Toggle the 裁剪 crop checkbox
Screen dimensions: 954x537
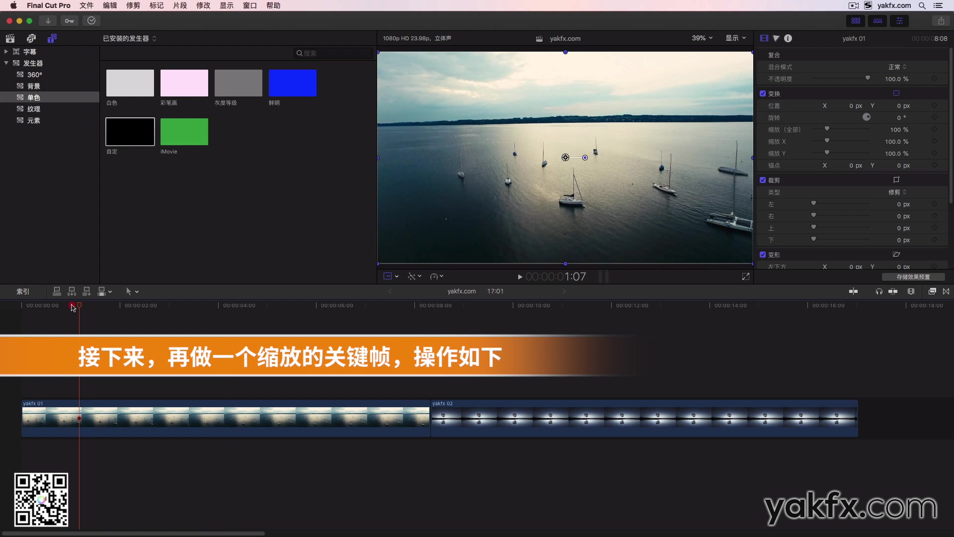coord(763,180)
